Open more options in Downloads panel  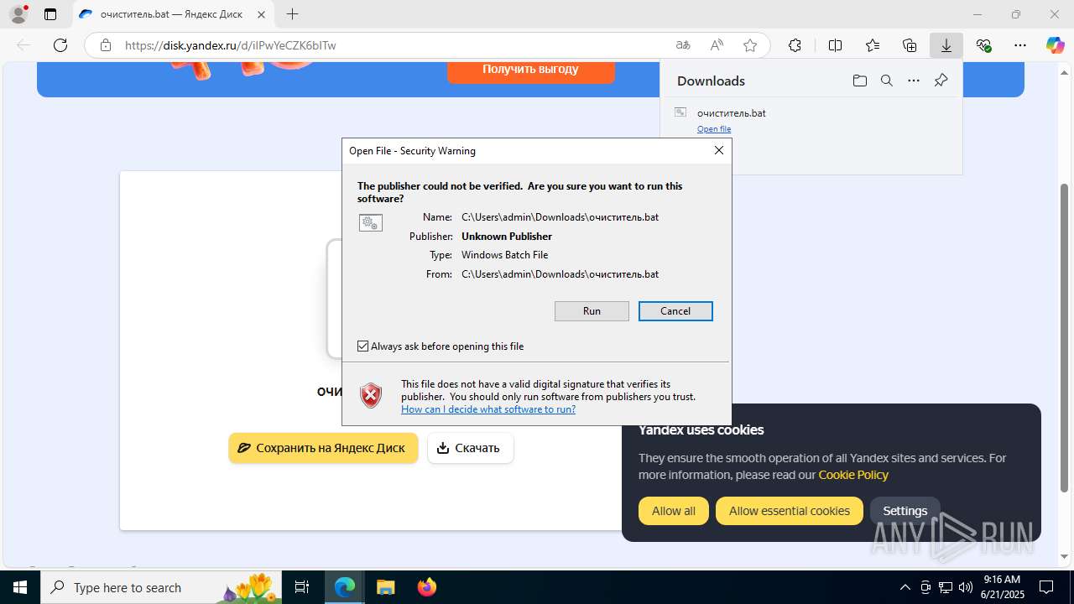click(914, 81)
